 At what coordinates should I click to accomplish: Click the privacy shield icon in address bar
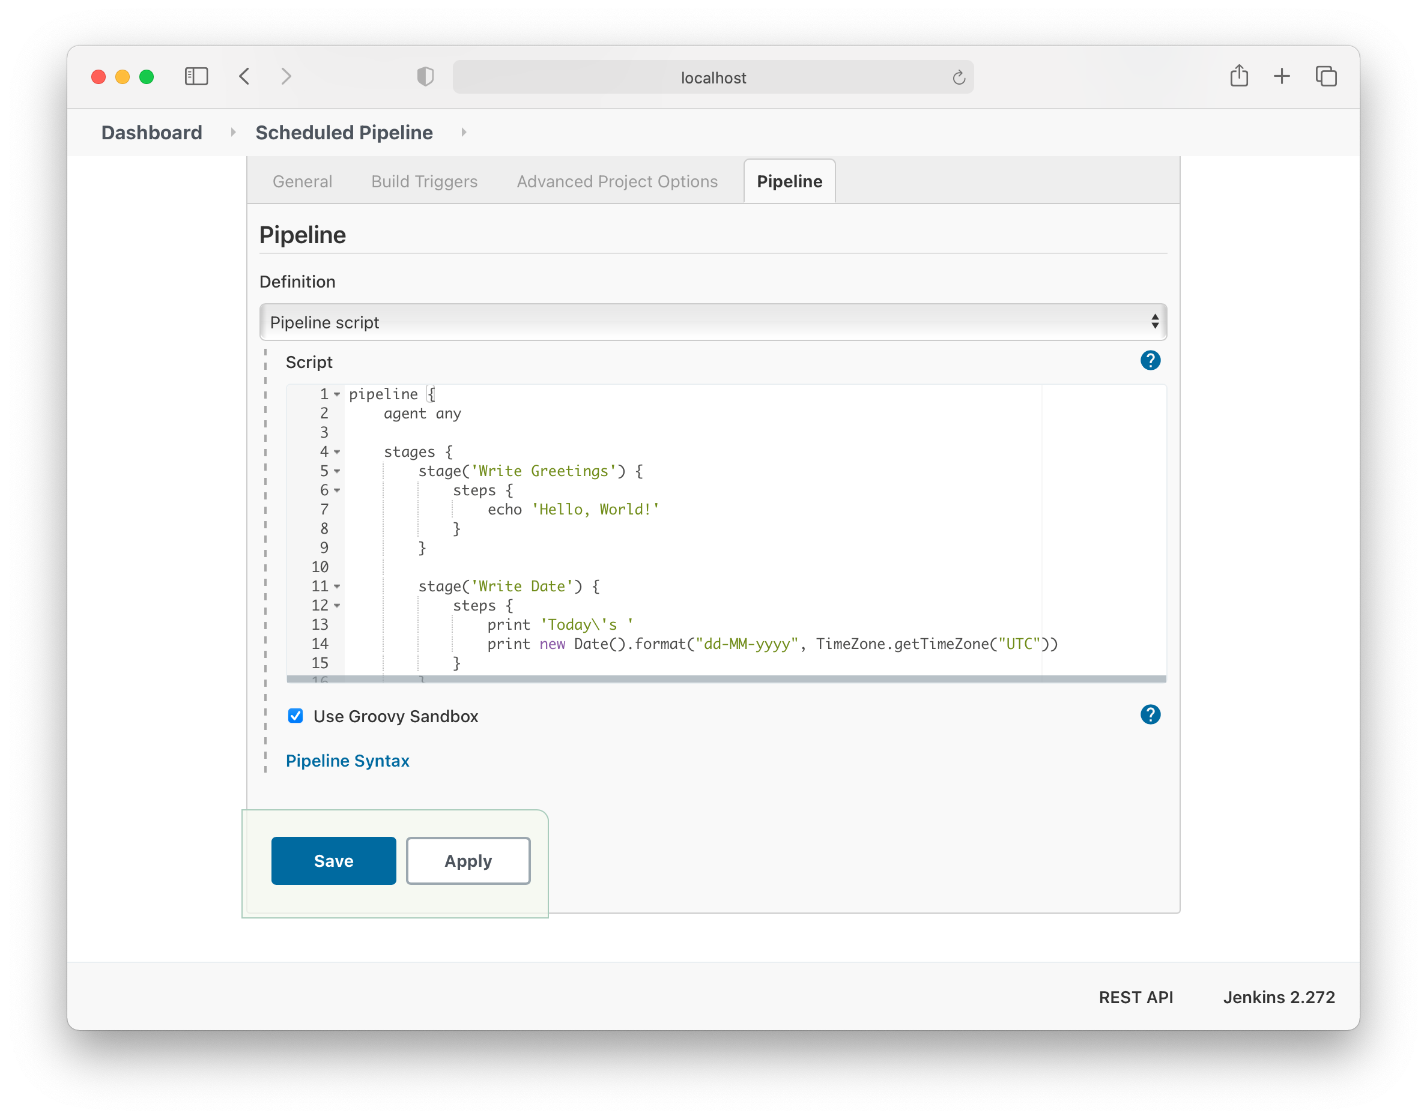pos(426,76)
